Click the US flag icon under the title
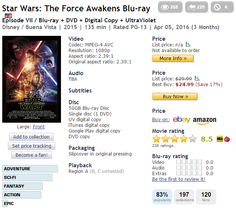The image size is (236, 208). pyautogui.click(x=8, y=16)
